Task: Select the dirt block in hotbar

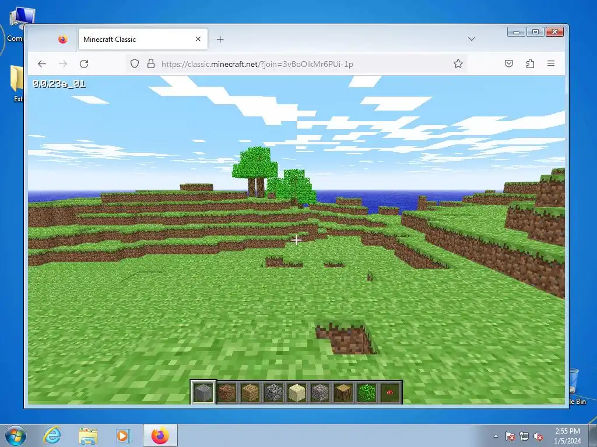Action: click(227, 392)
